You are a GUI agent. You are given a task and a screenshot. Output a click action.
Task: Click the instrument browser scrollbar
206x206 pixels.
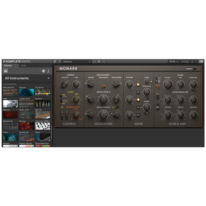click(51, 133)
